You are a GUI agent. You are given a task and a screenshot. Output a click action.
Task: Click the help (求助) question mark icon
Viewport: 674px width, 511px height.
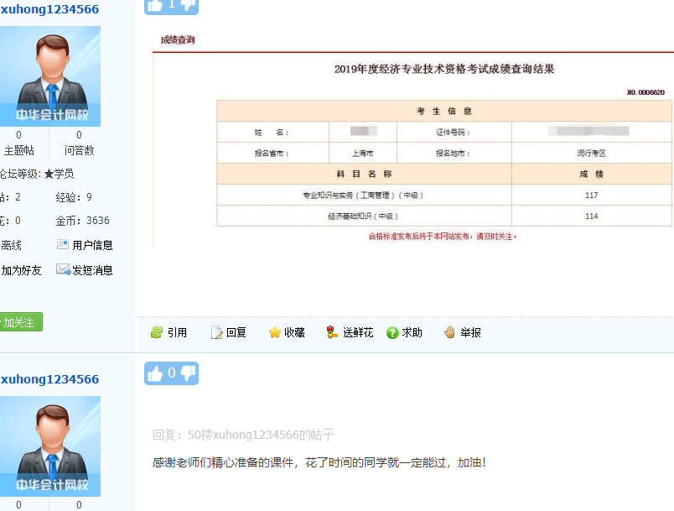click(x=392, y=332)
